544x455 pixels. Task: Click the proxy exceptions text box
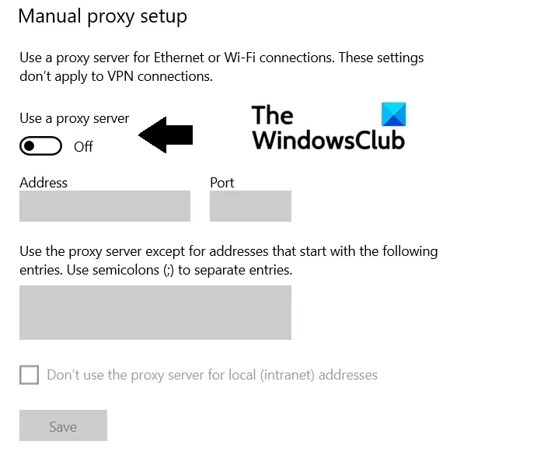tap(155, 313)
